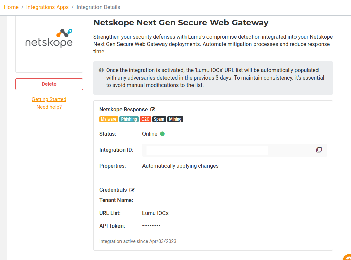Click the Spam threat tag
The image size is (351, 260).
(159, 119)
